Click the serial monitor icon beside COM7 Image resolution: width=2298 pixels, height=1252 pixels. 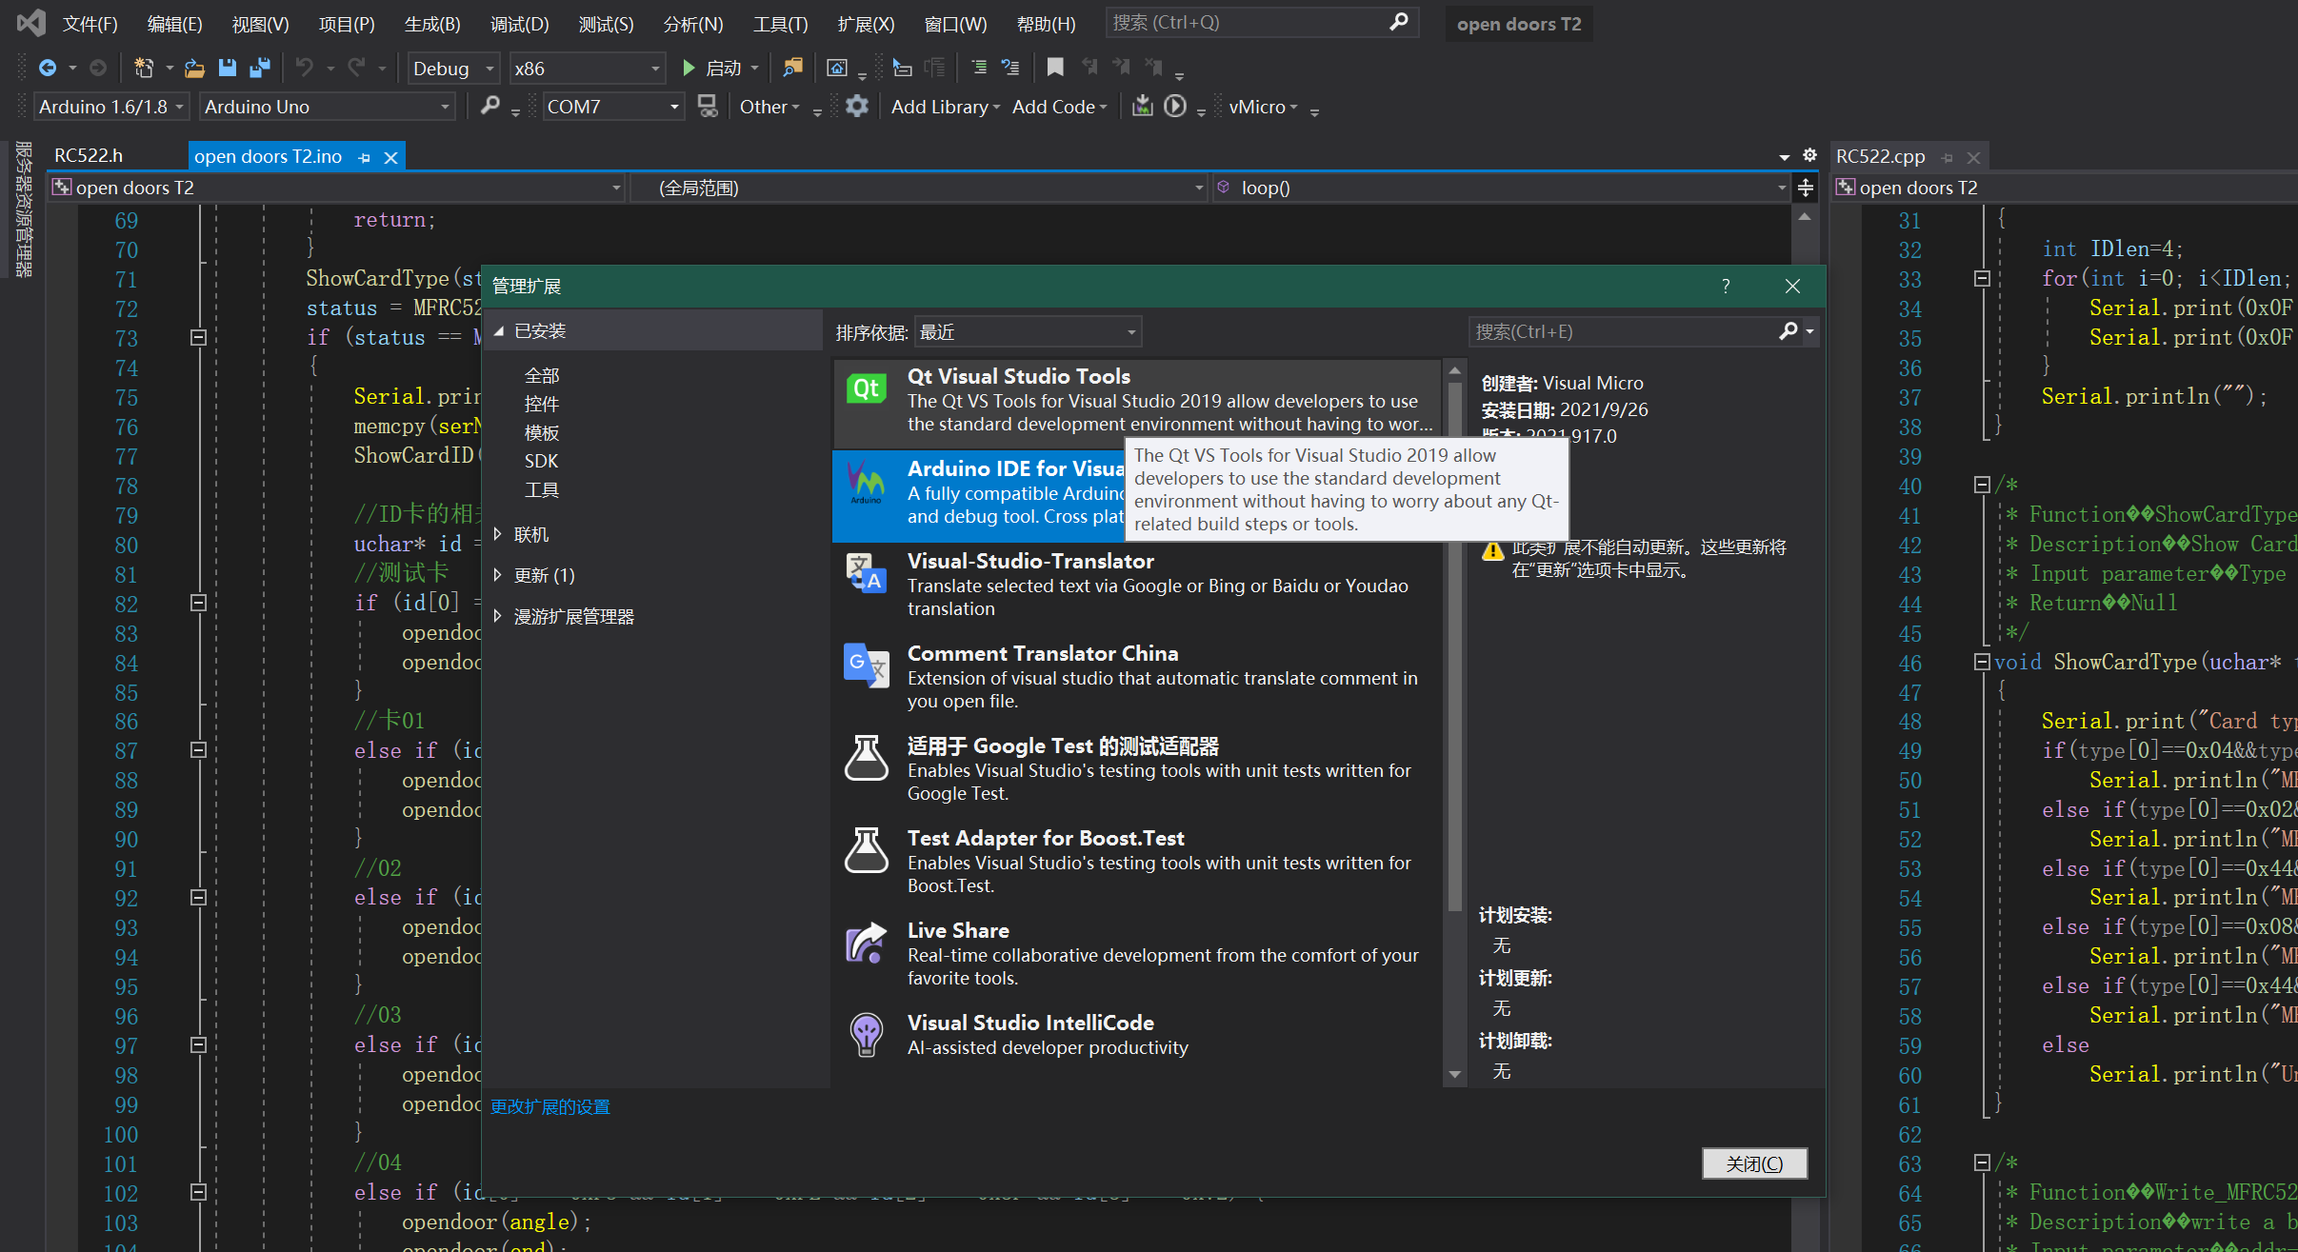coord(708,107)
